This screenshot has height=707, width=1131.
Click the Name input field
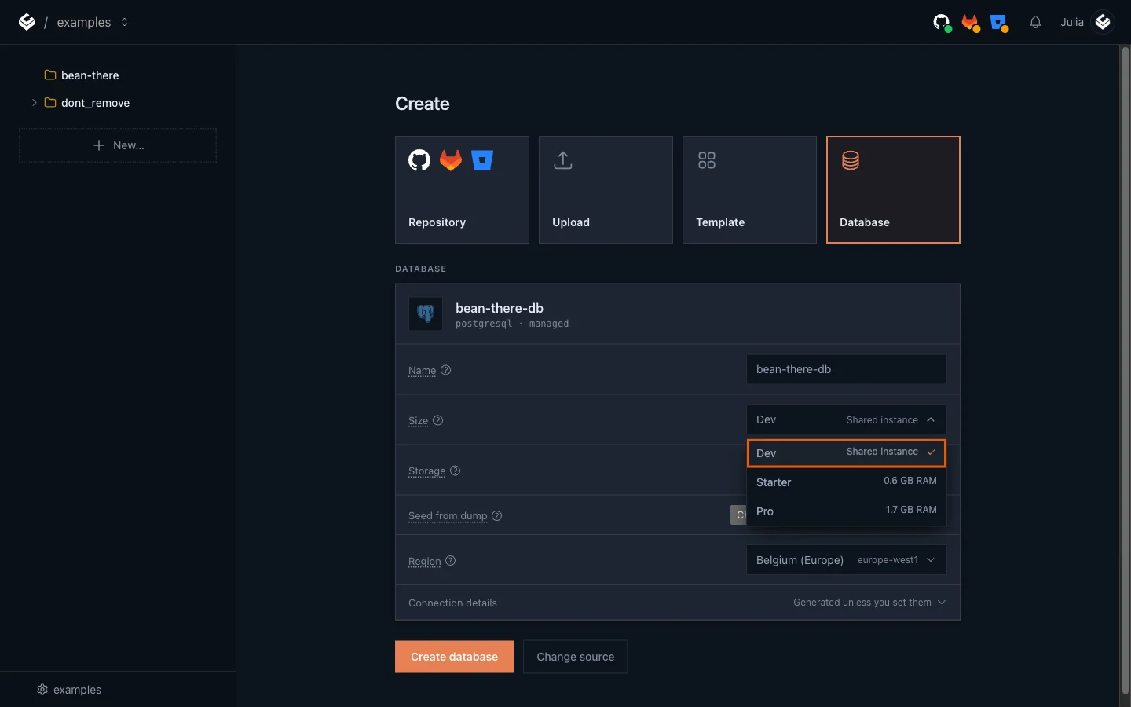click(x=846, y=369)
